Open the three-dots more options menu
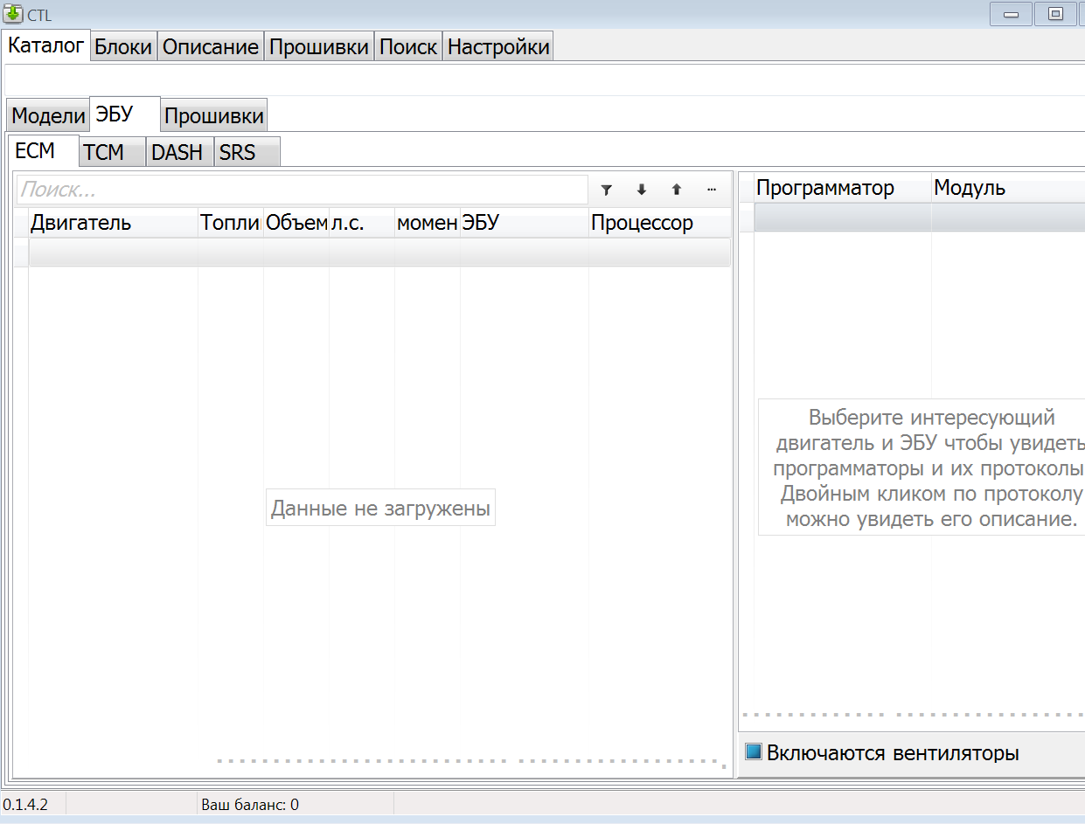Viewport: 1085px width, 824px height. (711, 190)
